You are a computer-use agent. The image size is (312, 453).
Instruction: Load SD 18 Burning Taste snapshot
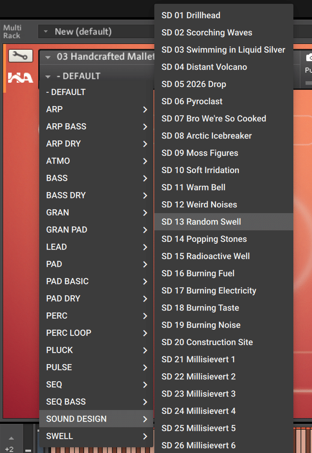coord(224,308)
